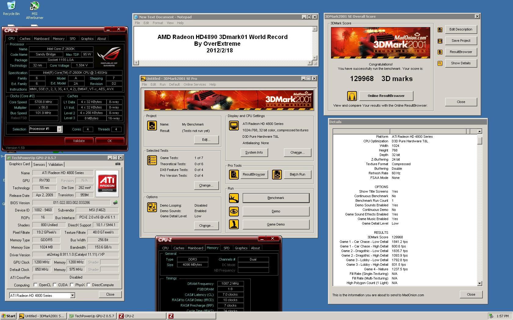Enable the OpenCL checkbox in GPU-Z
Screen dimensions: 513x320
coord(35,285)
